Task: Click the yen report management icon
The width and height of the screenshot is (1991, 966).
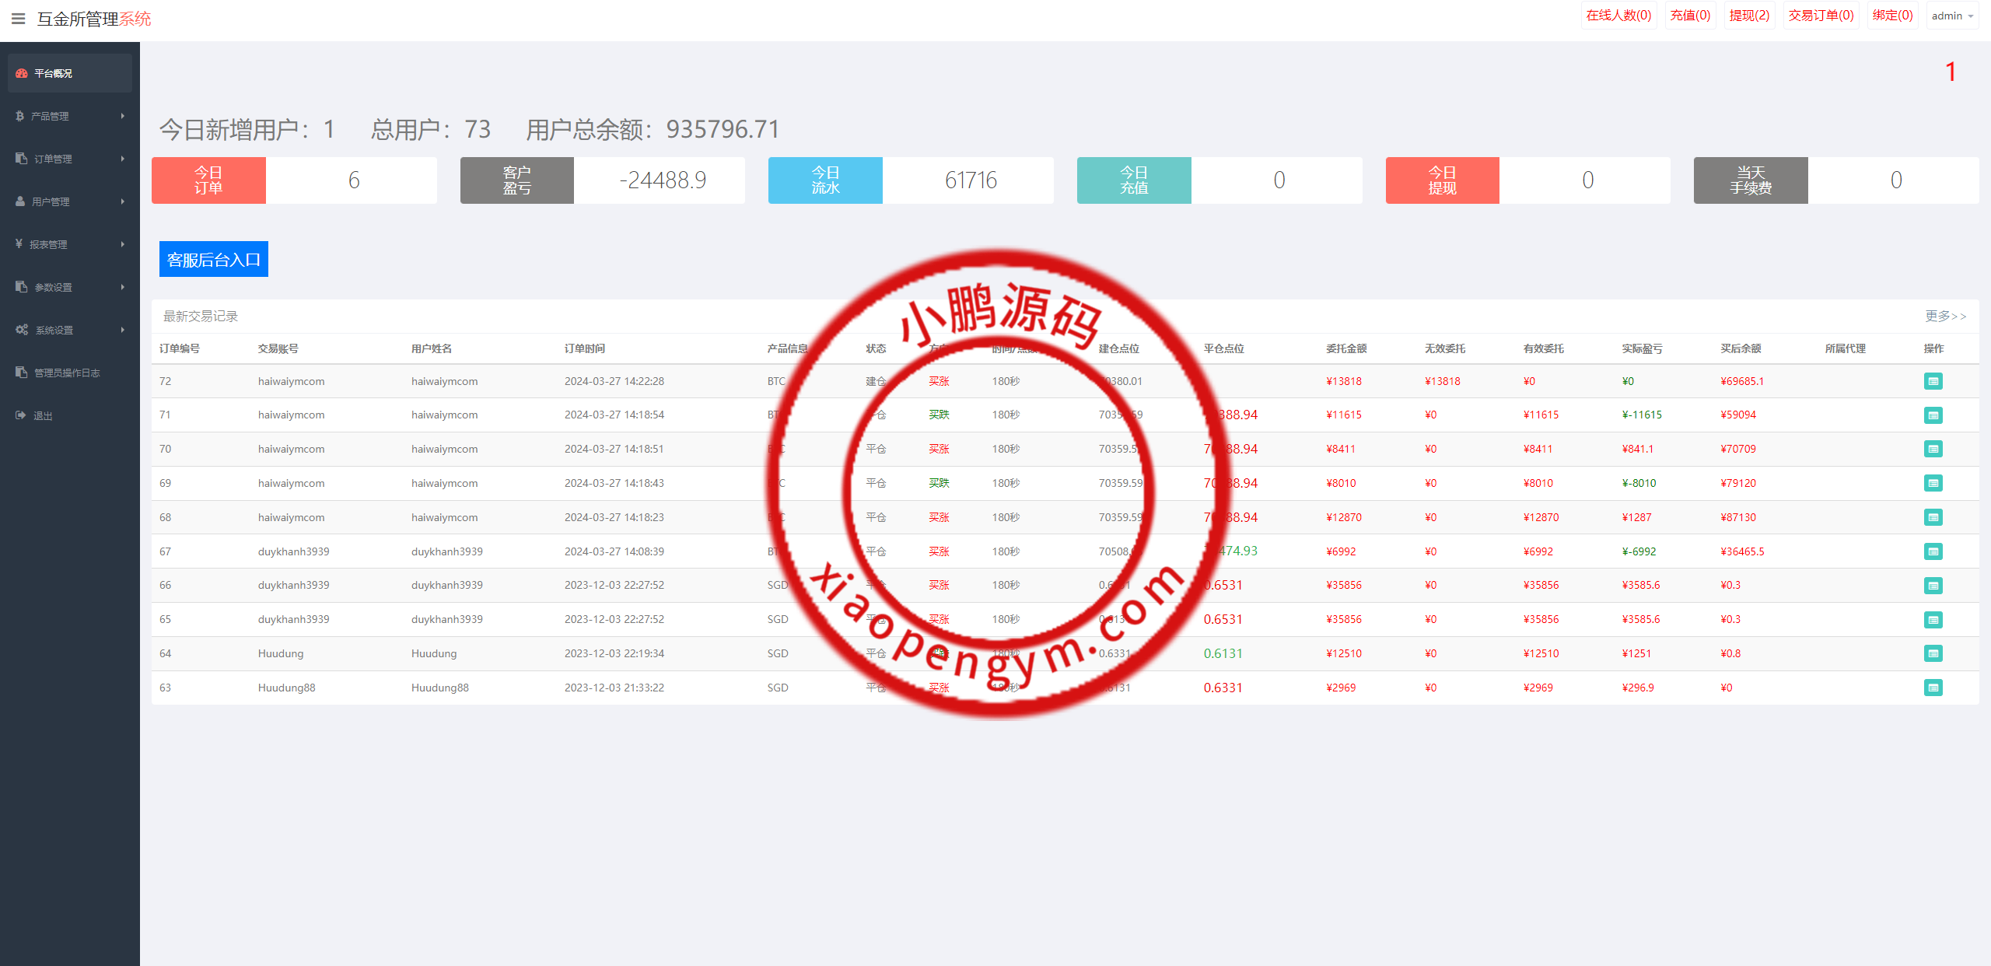Action: (x=19, y=244)
